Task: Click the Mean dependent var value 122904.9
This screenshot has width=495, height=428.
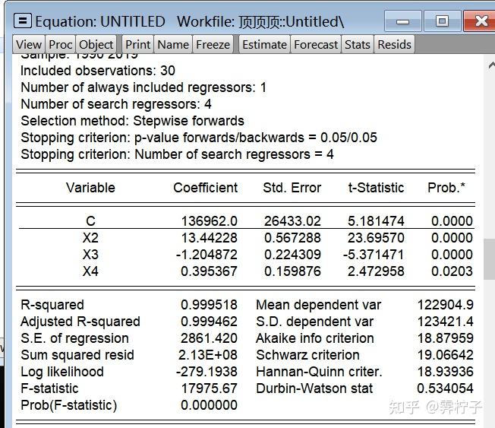Action: [x=445, y=305]
